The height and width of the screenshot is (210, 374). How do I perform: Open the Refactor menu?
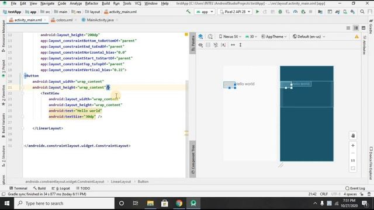(92, 3)
